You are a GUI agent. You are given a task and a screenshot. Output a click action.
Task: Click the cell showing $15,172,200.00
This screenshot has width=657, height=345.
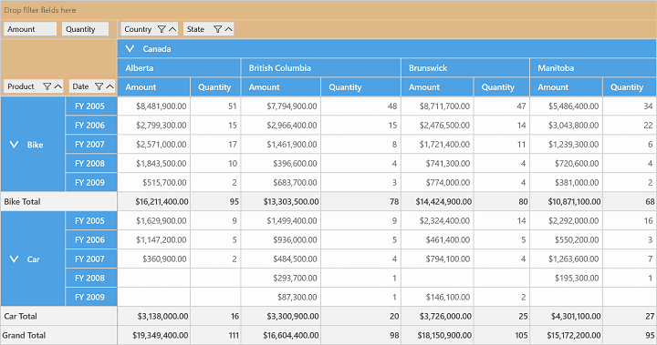pyautogui.click(x=567, y=335)
